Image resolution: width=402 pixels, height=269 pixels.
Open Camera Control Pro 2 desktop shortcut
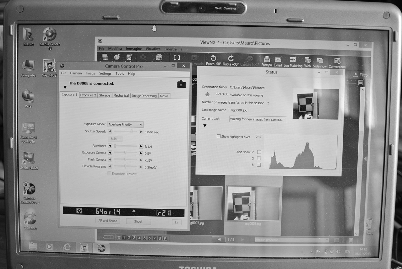pyautogui.click(x=29, y=193)
